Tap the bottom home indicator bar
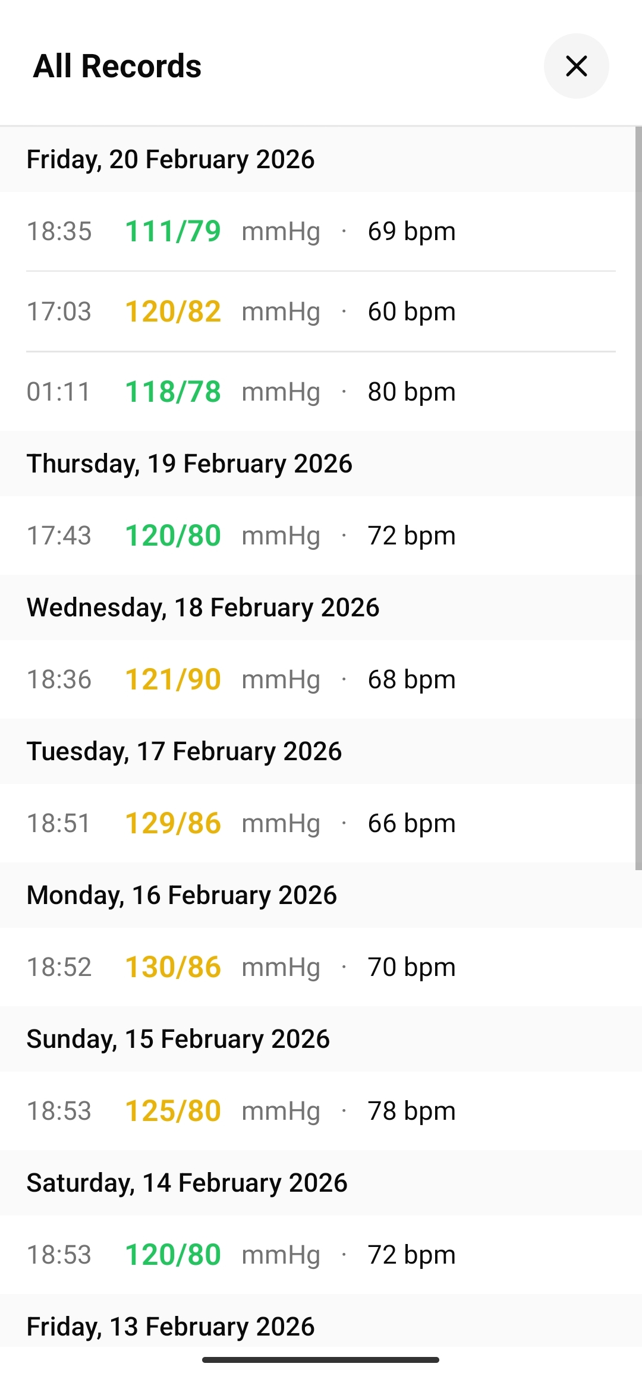 pyautogui.click(x=320, y=1360)
